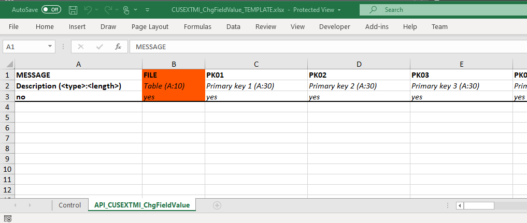Switch to the Control sheet tab

pos(69,205)
